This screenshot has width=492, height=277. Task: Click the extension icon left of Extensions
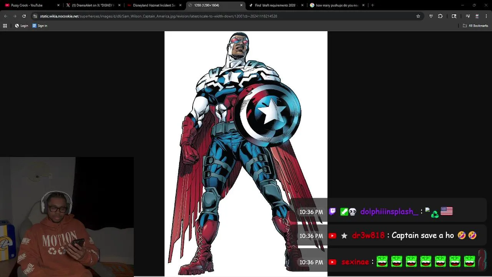click(x=431, y=16)
